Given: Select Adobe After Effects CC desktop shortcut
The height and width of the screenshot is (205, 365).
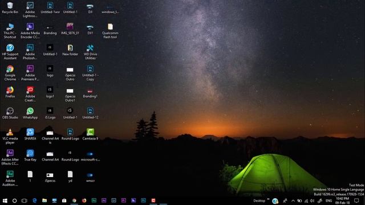Looking at the screenshot, I should click(10, 158).
